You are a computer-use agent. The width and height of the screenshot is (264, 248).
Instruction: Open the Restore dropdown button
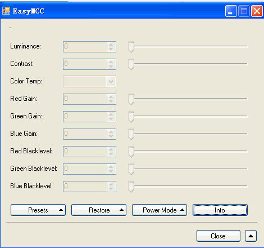coord(99,210)
